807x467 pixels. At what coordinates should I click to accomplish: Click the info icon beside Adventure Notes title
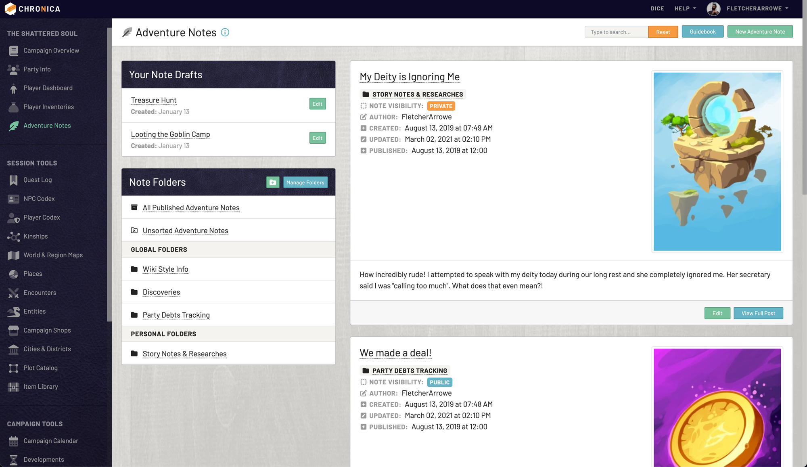coord(225,32)
